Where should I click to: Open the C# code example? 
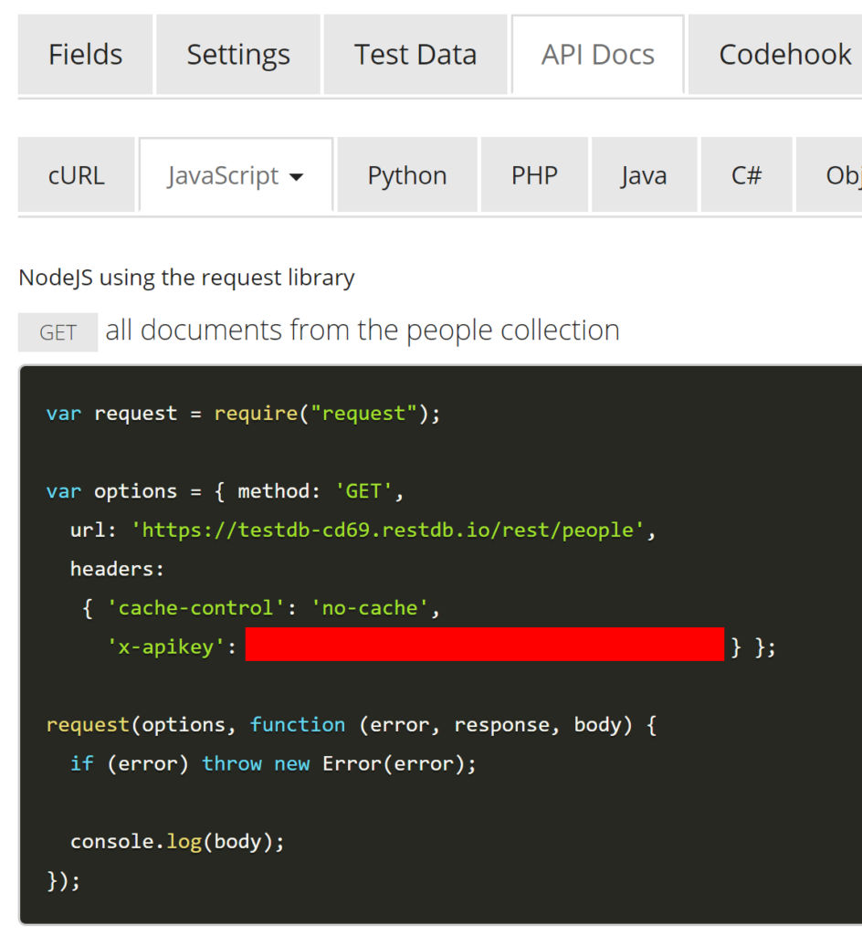pos(746,174)
